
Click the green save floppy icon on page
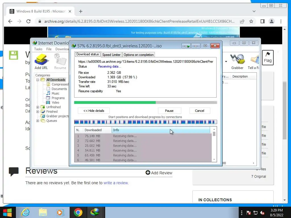tap(14, 55)
